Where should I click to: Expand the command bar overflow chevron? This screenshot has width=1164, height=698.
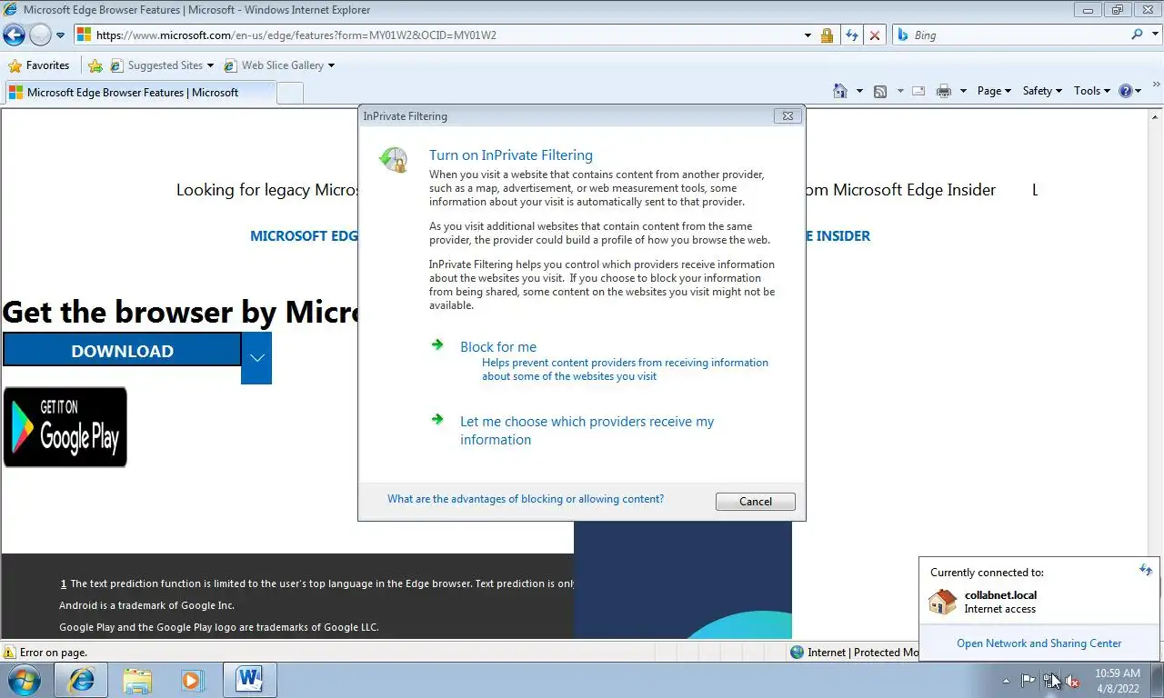pyautogui.click(x=1157, y=85)
